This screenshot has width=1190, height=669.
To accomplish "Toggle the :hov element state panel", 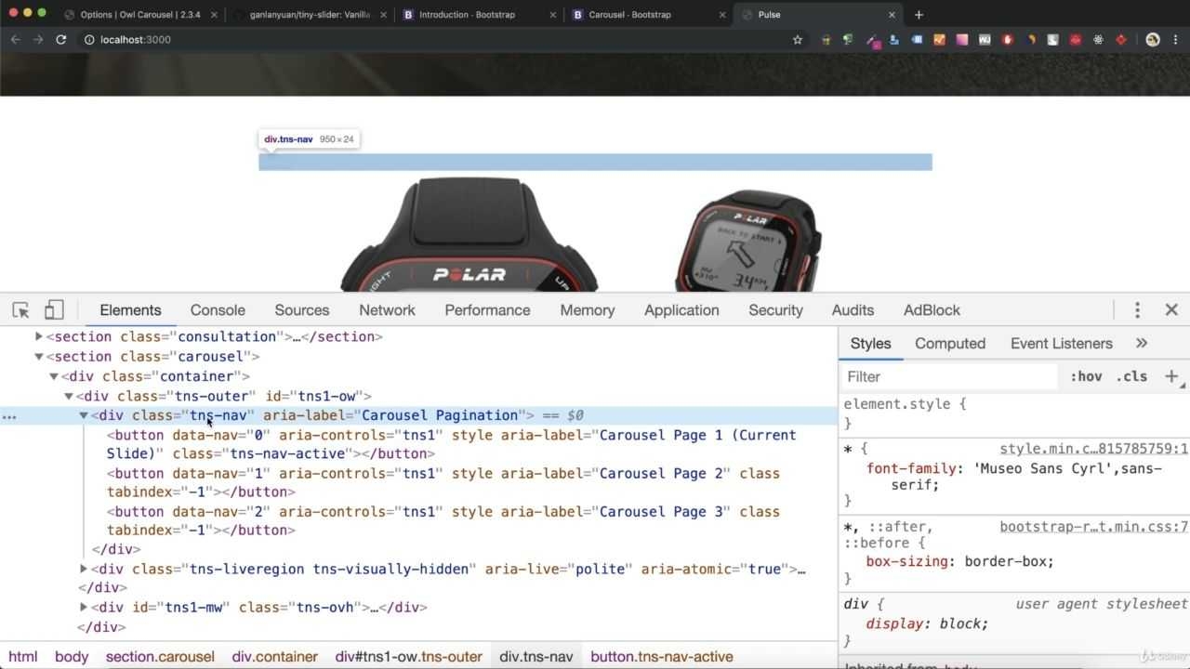I will click(1086, 376).
